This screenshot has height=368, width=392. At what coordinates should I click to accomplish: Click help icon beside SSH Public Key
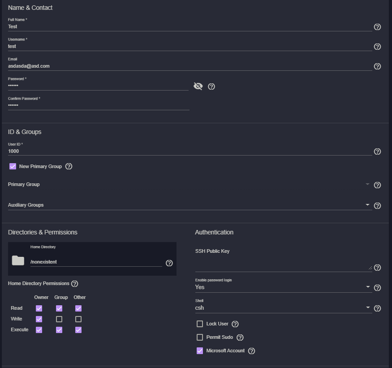click(x=377, y=268)
